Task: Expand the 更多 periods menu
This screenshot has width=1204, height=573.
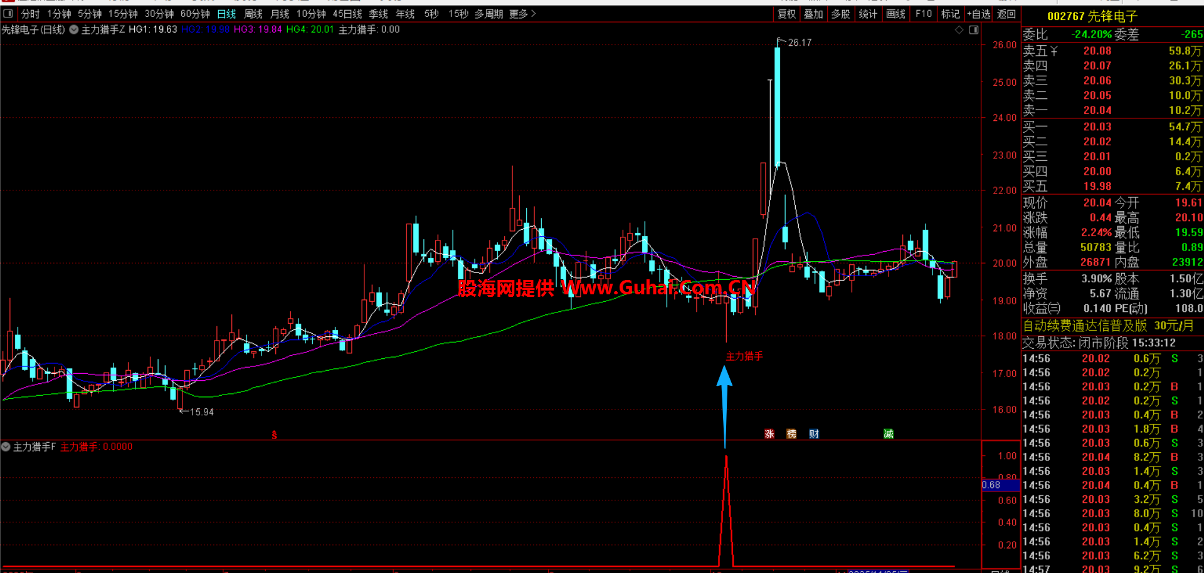Action: (522, 14)
